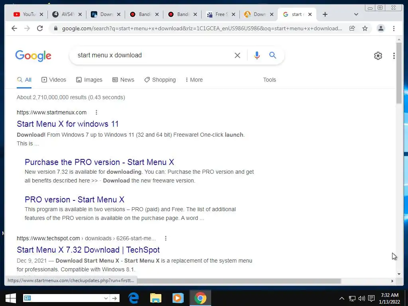Click the browser forward arrow
Image resolution: width=408 pixels, height=306 pixels.
pyautogui.click(x=27, y=28)
